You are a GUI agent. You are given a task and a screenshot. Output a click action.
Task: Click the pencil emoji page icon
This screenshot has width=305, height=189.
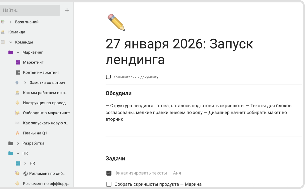pyautogui.click(x=116, y=23)
